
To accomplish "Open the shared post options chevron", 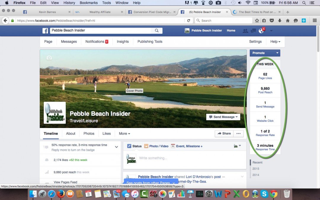I will (x=242, y=177).
